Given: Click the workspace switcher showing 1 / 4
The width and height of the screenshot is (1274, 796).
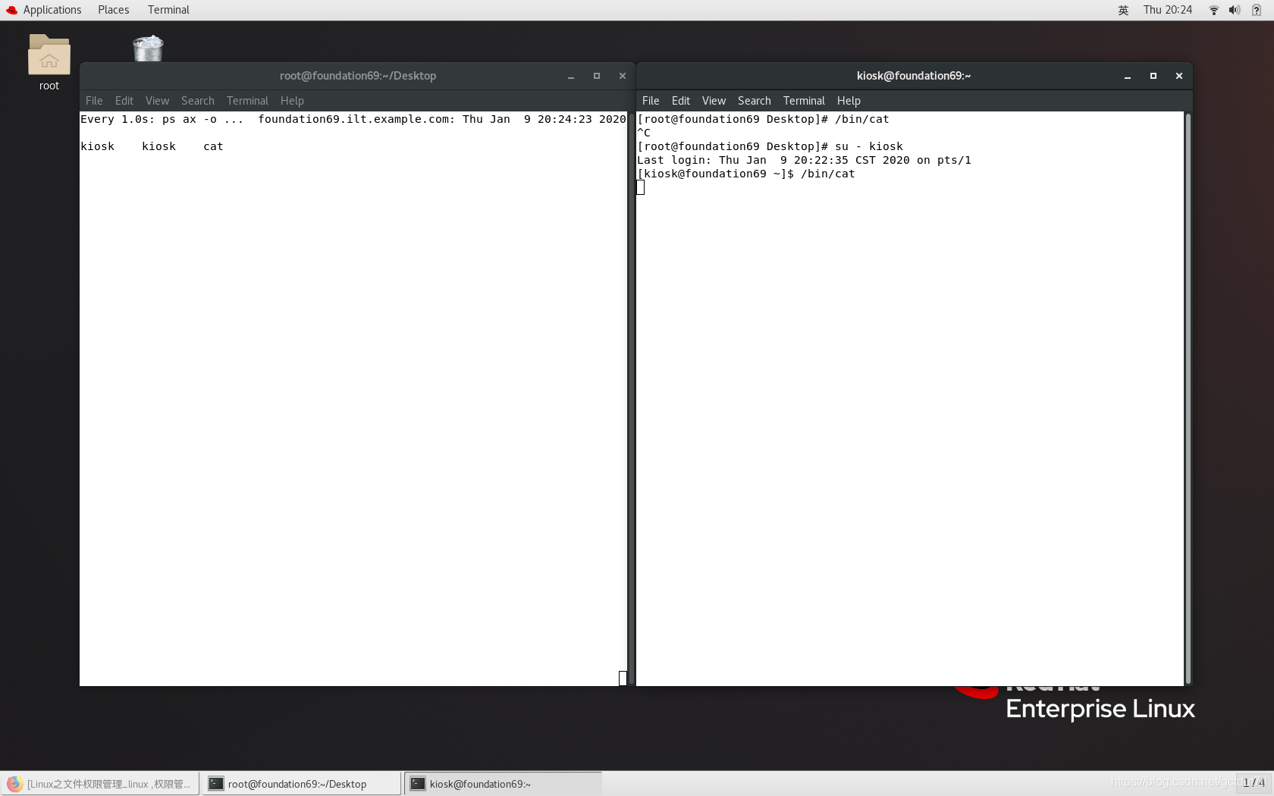Looking at the screenshot, I should pos(1254,782).
